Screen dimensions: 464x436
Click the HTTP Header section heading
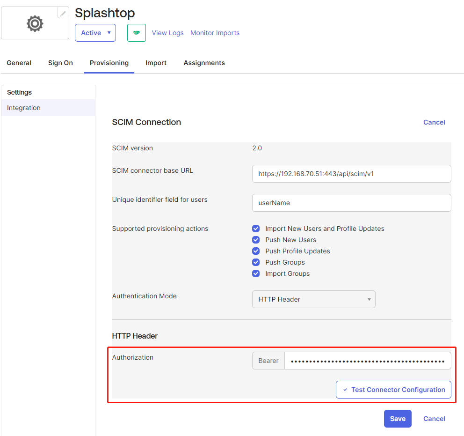135,336
